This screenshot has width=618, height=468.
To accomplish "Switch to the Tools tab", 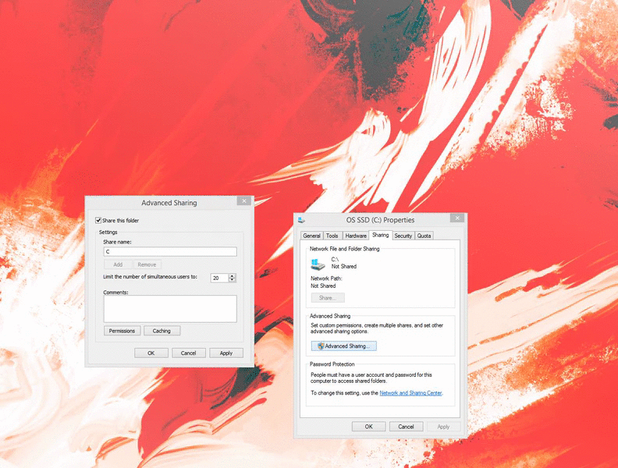I will 332,236.
